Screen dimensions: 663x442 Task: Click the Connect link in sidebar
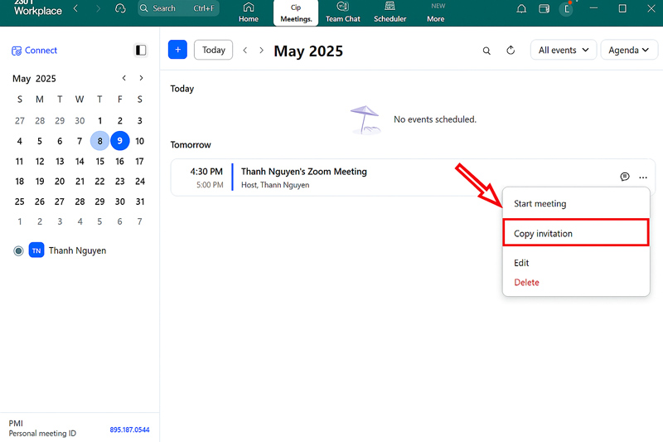[x=35, y=51]
